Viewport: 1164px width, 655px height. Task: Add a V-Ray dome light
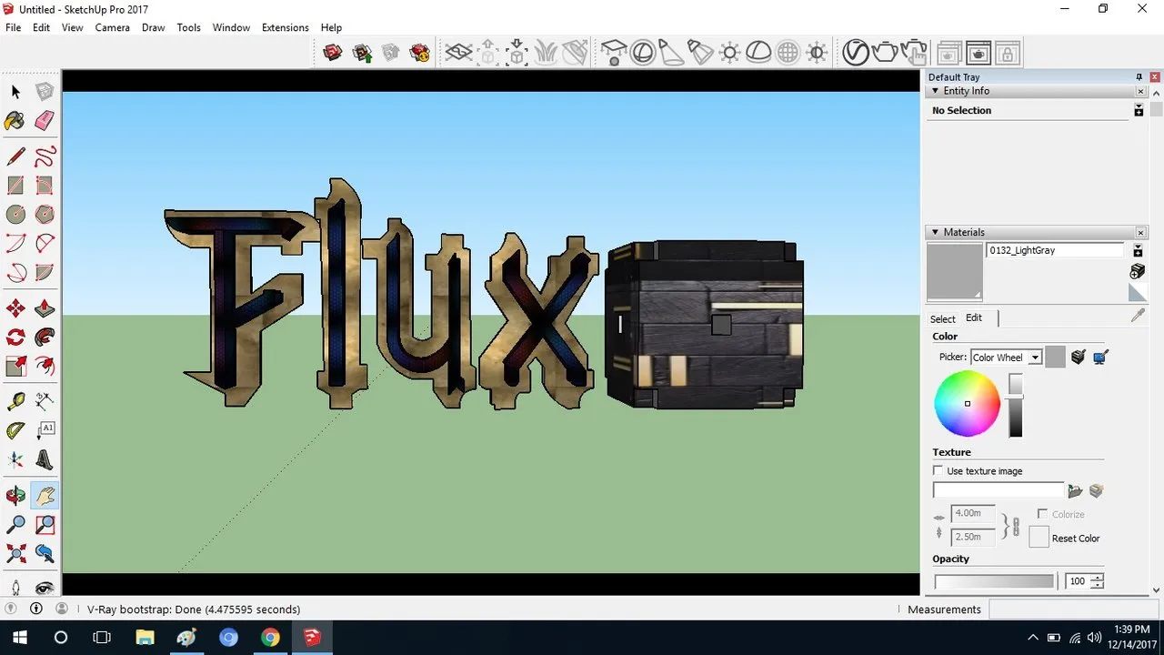pyautogui.click(x=759, y=53)
